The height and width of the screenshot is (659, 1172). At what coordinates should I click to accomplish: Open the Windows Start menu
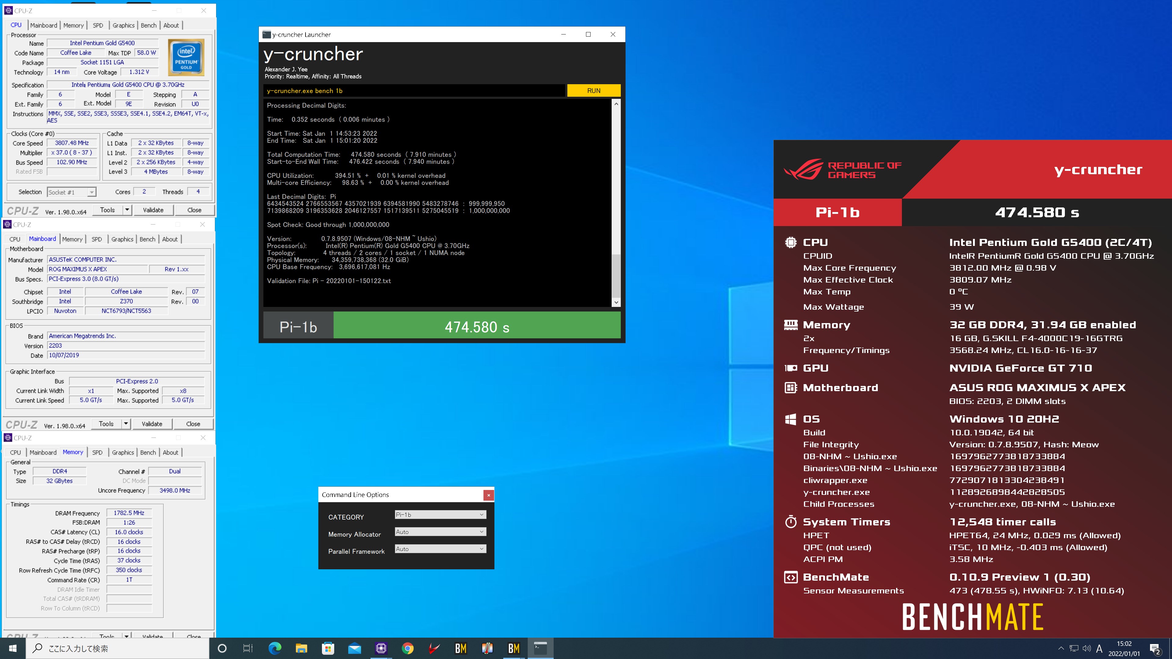coord(13,648)
